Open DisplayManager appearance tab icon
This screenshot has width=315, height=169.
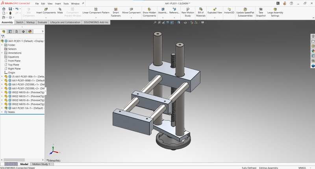30,32
